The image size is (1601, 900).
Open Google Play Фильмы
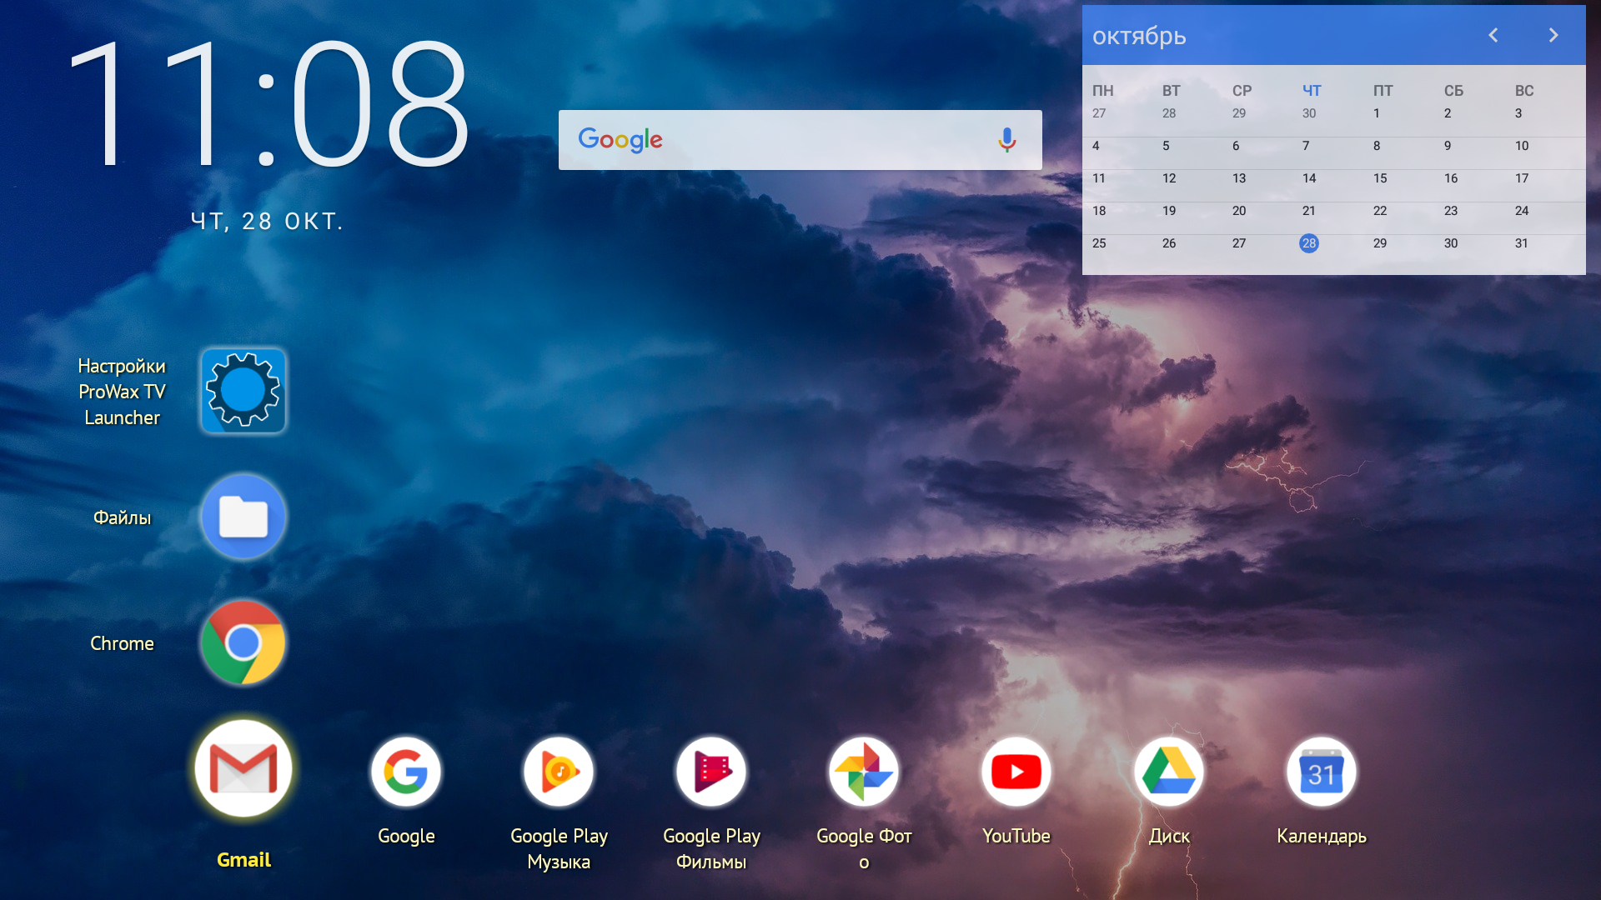(710, 769)
